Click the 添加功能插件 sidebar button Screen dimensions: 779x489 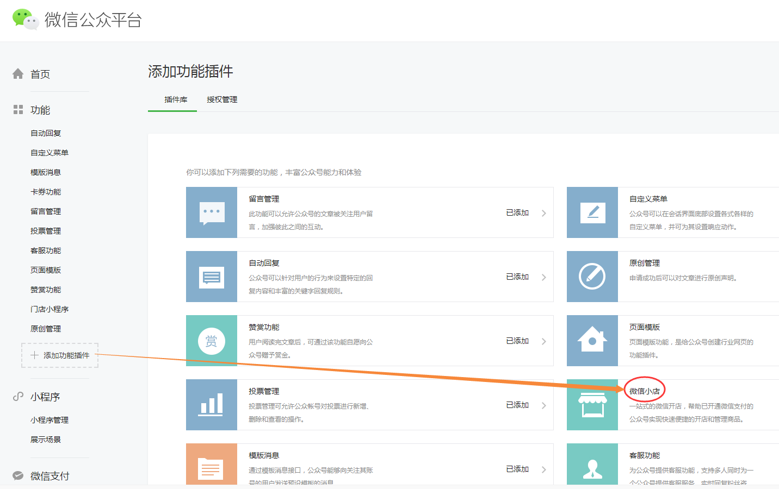click(x=60, y=355)
